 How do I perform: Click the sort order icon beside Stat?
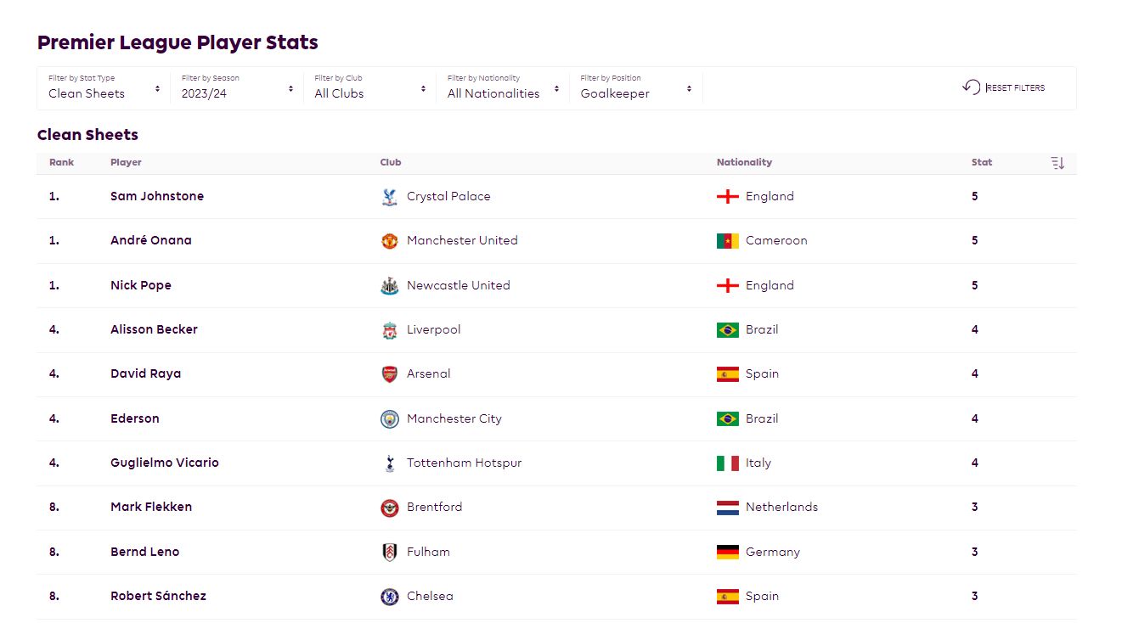1057,163
